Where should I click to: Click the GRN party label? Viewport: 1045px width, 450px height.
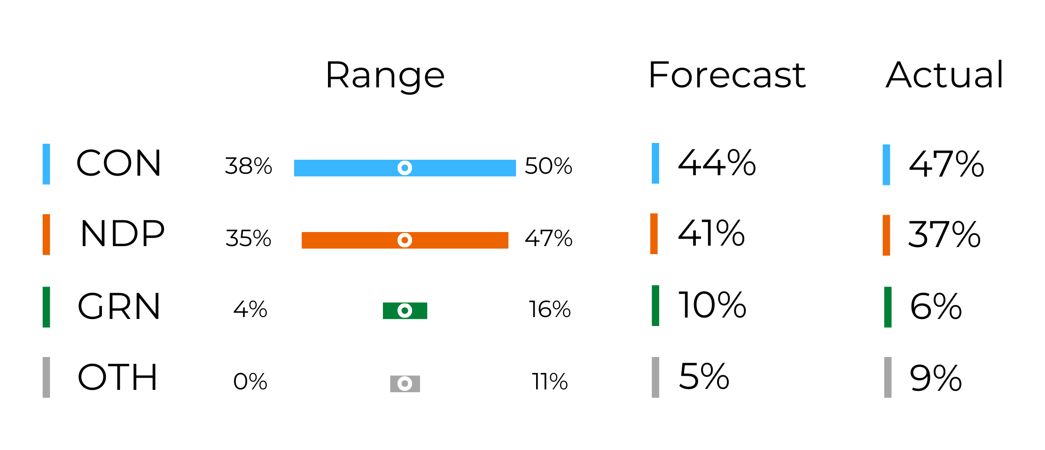point(119,307)
